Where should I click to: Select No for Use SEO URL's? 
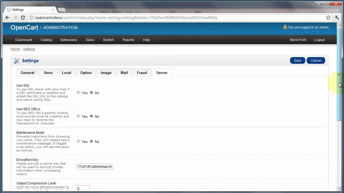point(91,116)
